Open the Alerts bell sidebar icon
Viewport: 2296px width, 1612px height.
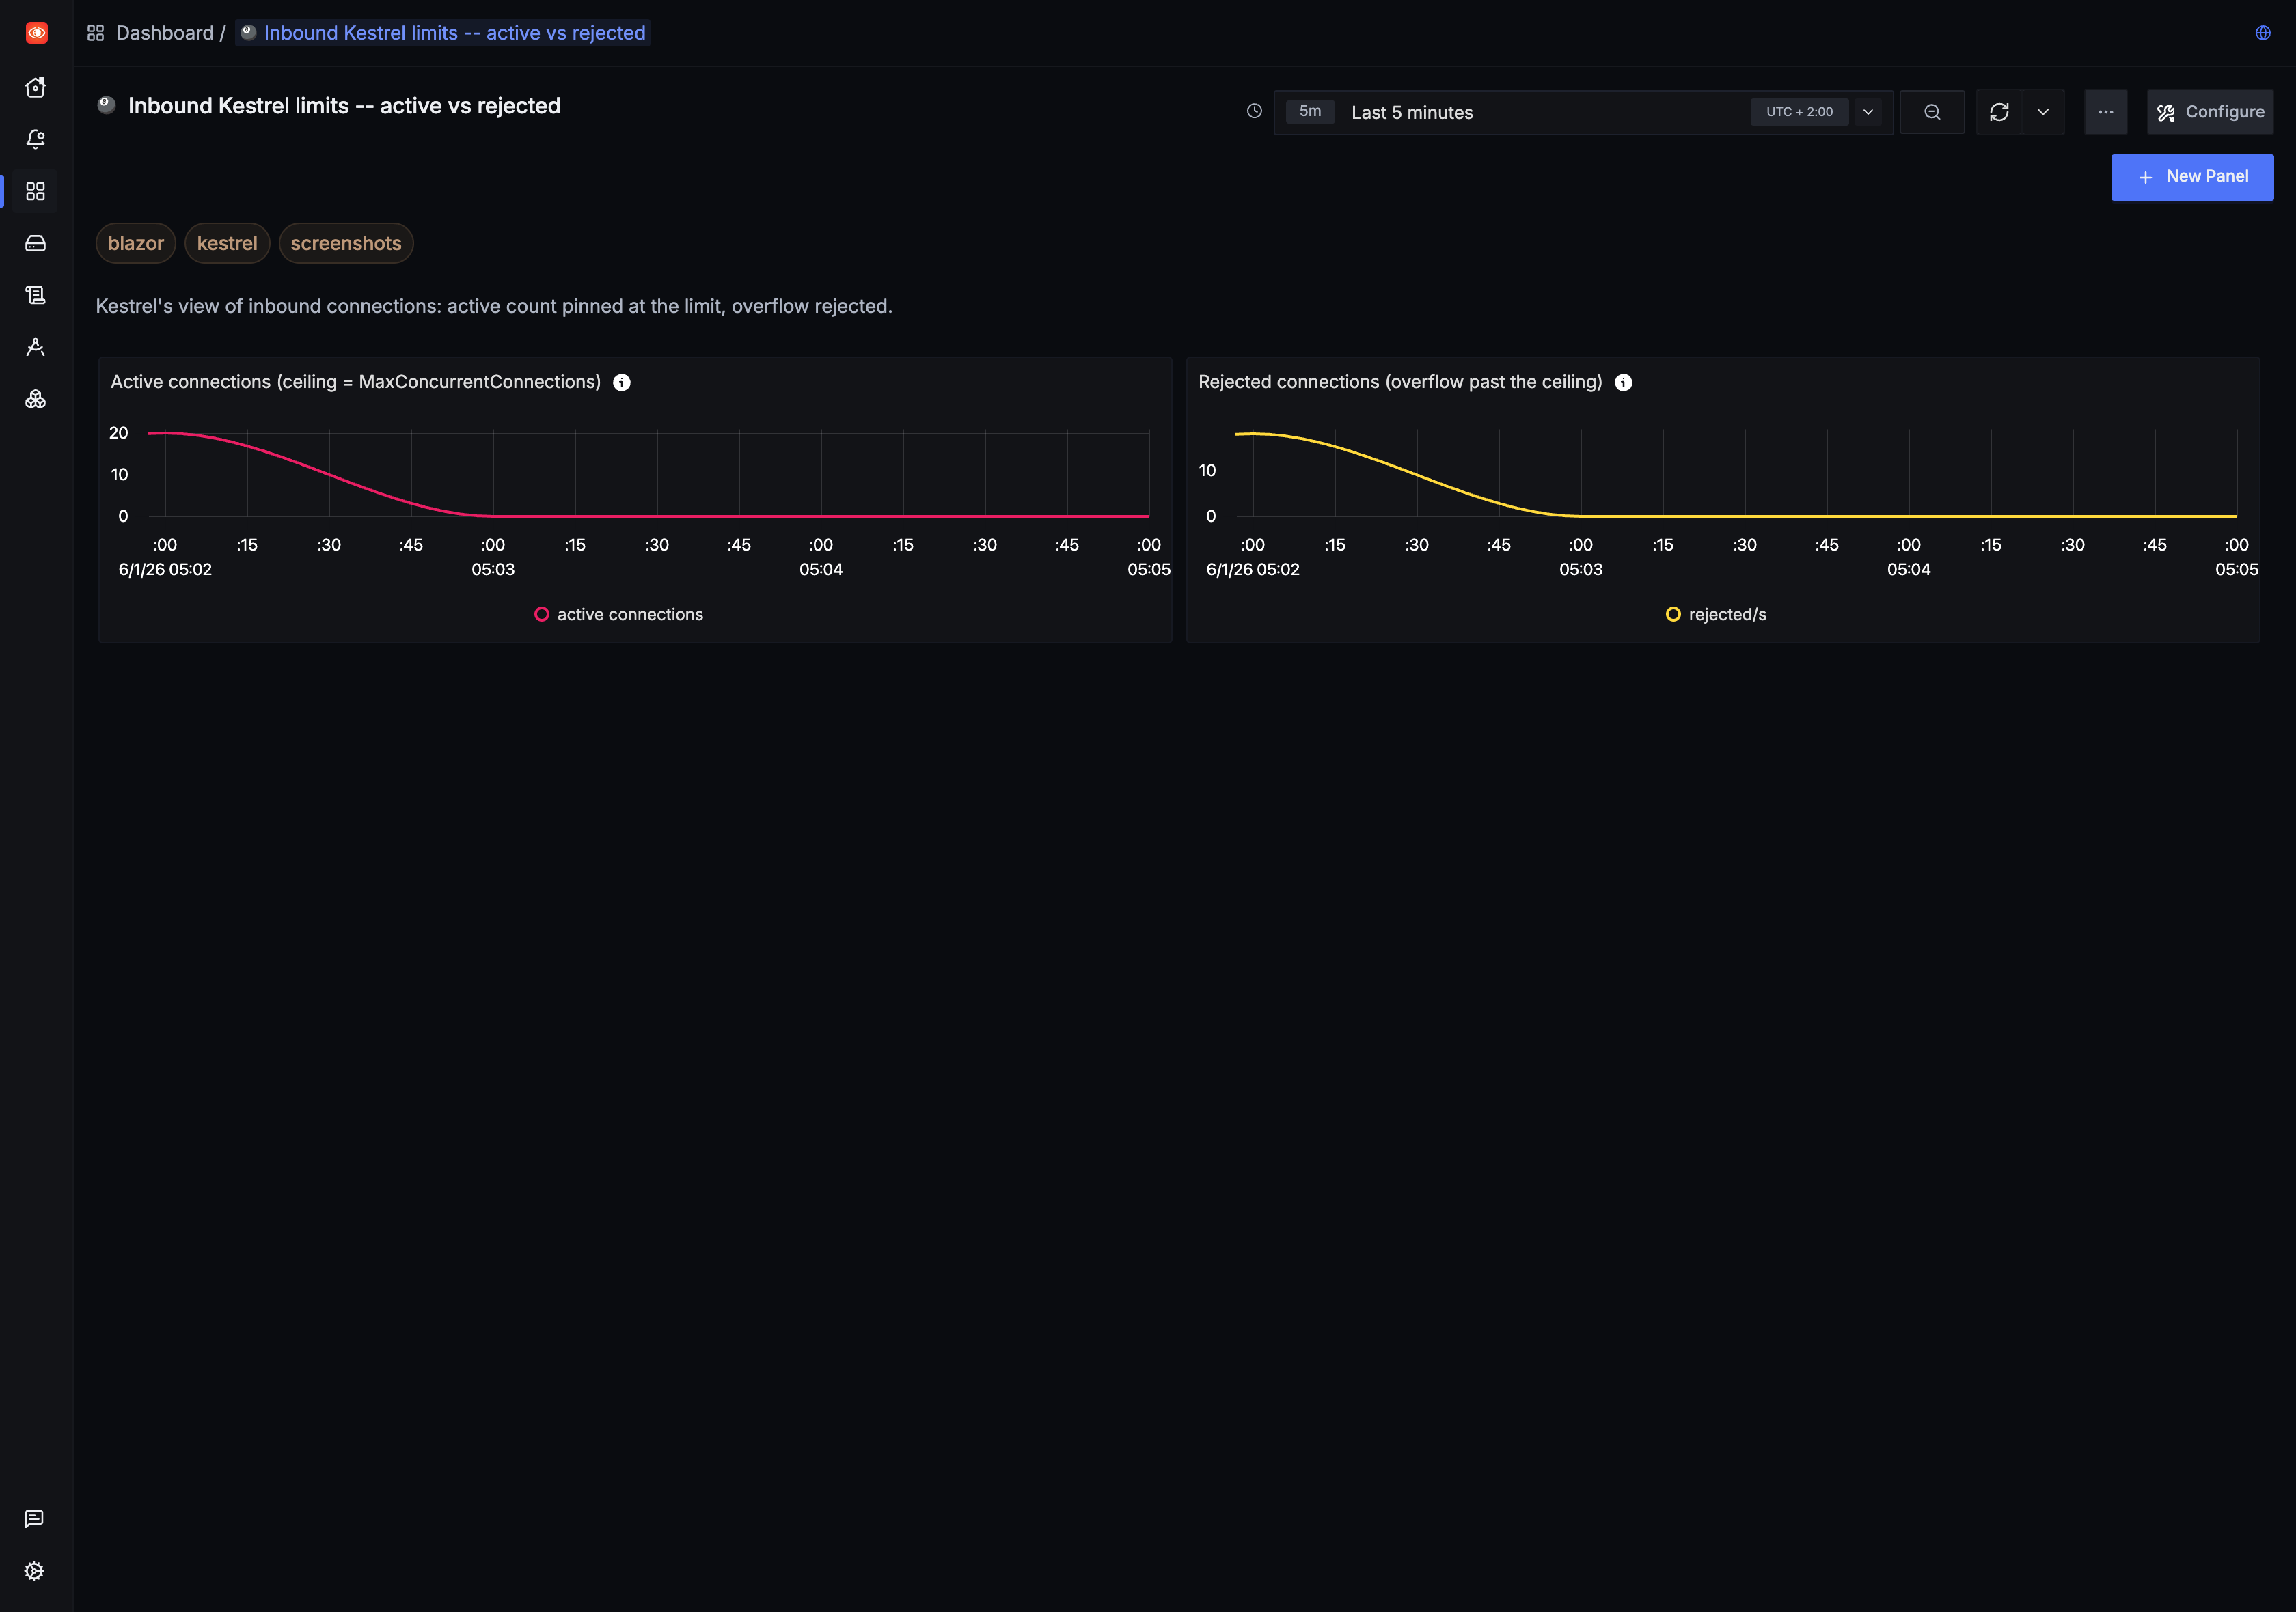36,139
